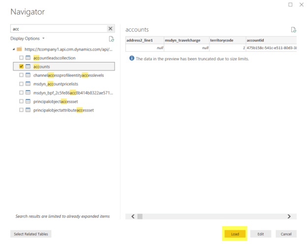Click the territorycode column header

click(x=227, y=40)
